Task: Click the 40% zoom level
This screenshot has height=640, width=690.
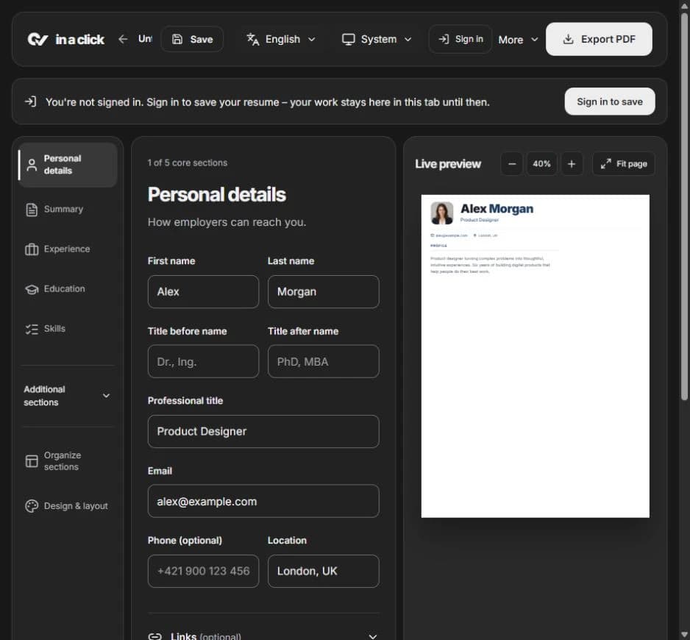Action: (x=541, y=164)
